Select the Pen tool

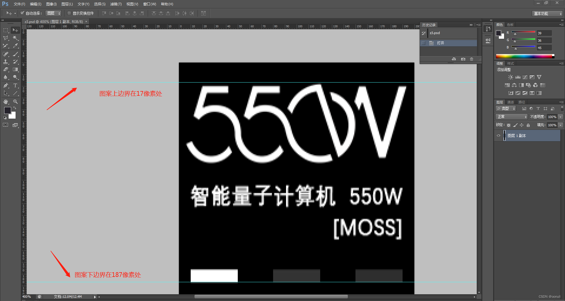6,85
